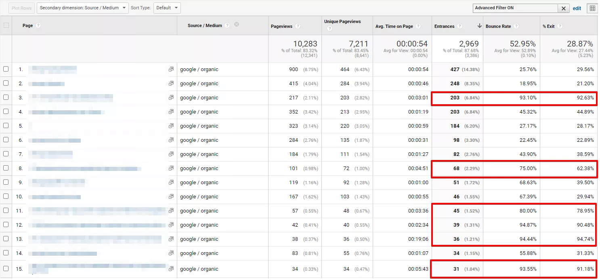Open row 7 page in new window icon
600x280 pixels.
coord(171,154)
